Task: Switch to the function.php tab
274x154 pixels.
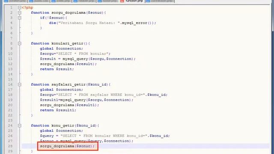Action: tap(132, 1)
